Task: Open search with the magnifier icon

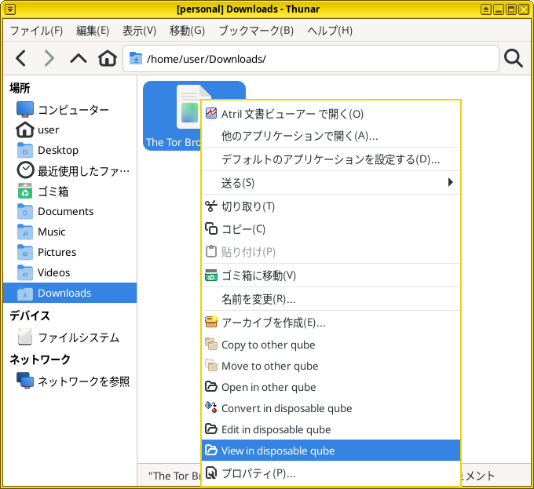Action: pyautogui.click(x=514, y=59)
